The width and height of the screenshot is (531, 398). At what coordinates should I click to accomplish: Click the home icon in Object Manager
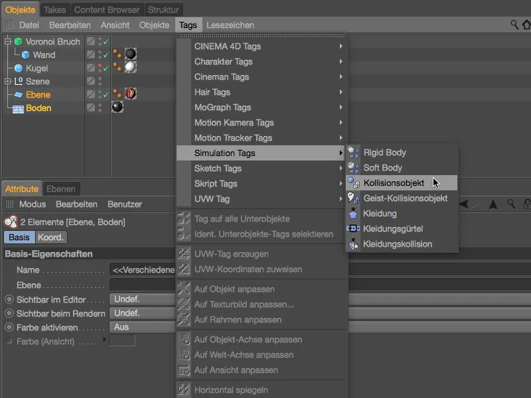[526, 25]
